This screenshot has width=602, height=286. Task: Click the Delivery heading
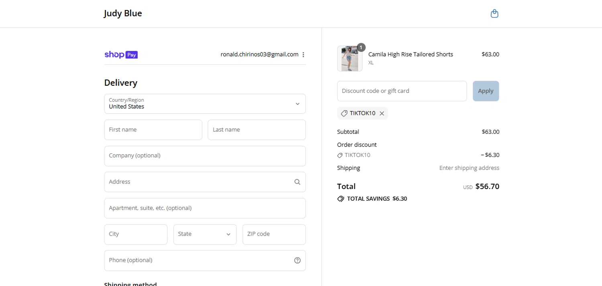tap(121, 83)
